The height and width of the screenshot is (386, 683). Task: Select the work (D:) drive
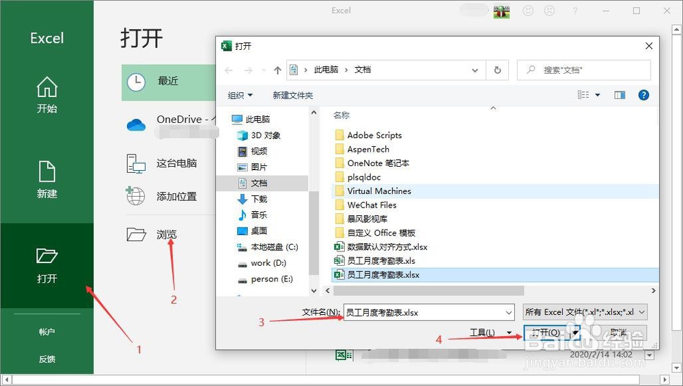point(262,263)
